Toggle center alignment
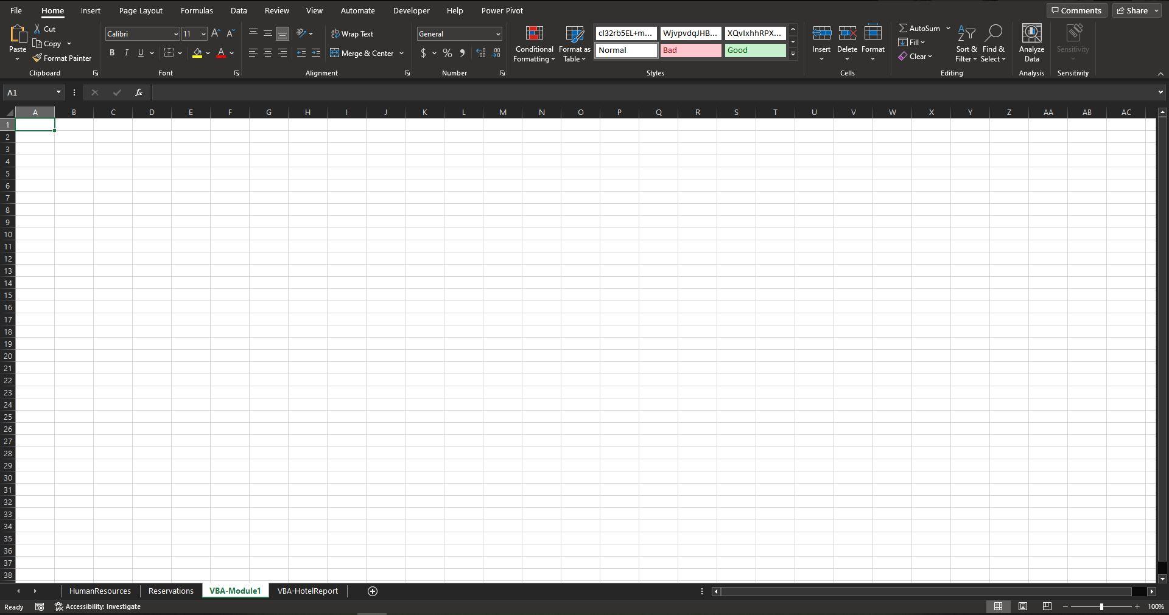 click(x=267, y=53)
